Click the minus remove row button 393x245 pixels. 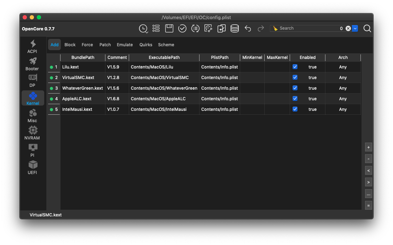tap(369, 159)
